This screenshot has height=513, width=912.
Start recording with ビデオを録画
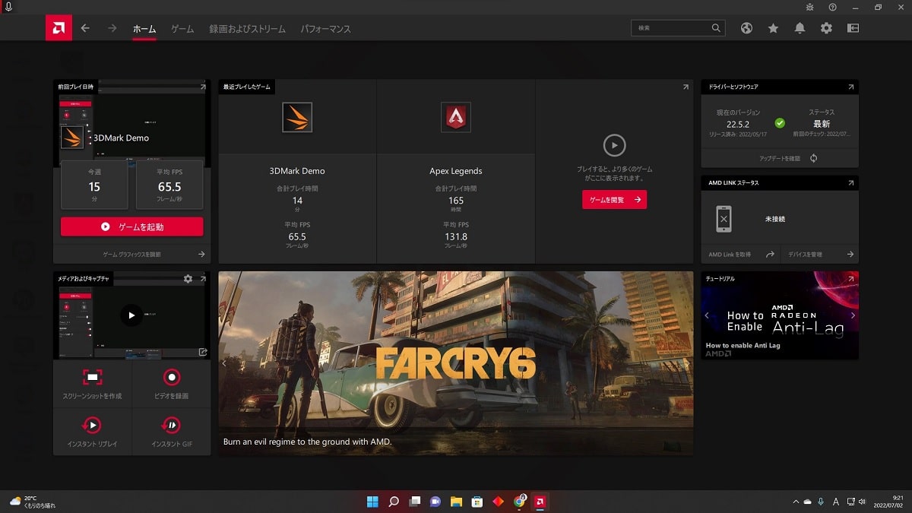pyautogui.click(x=172, y=384)
